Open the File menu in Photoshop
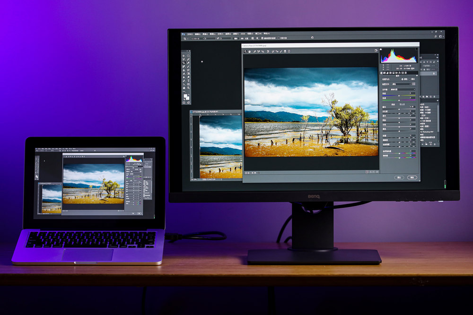 [190, 34]
